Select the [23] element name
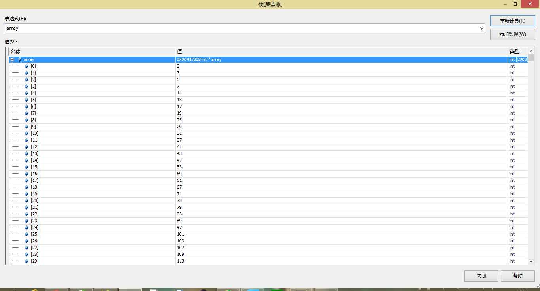Image resolution: width=540 pixels, height=291 pixels. (x=34, y=221)
